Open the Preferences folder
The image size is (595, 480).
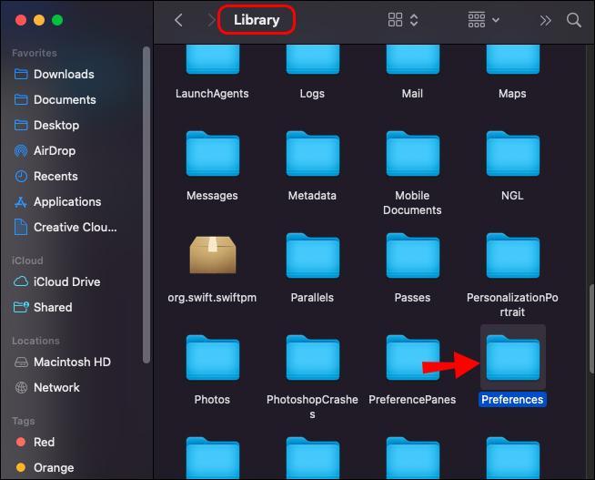point(512,360)
